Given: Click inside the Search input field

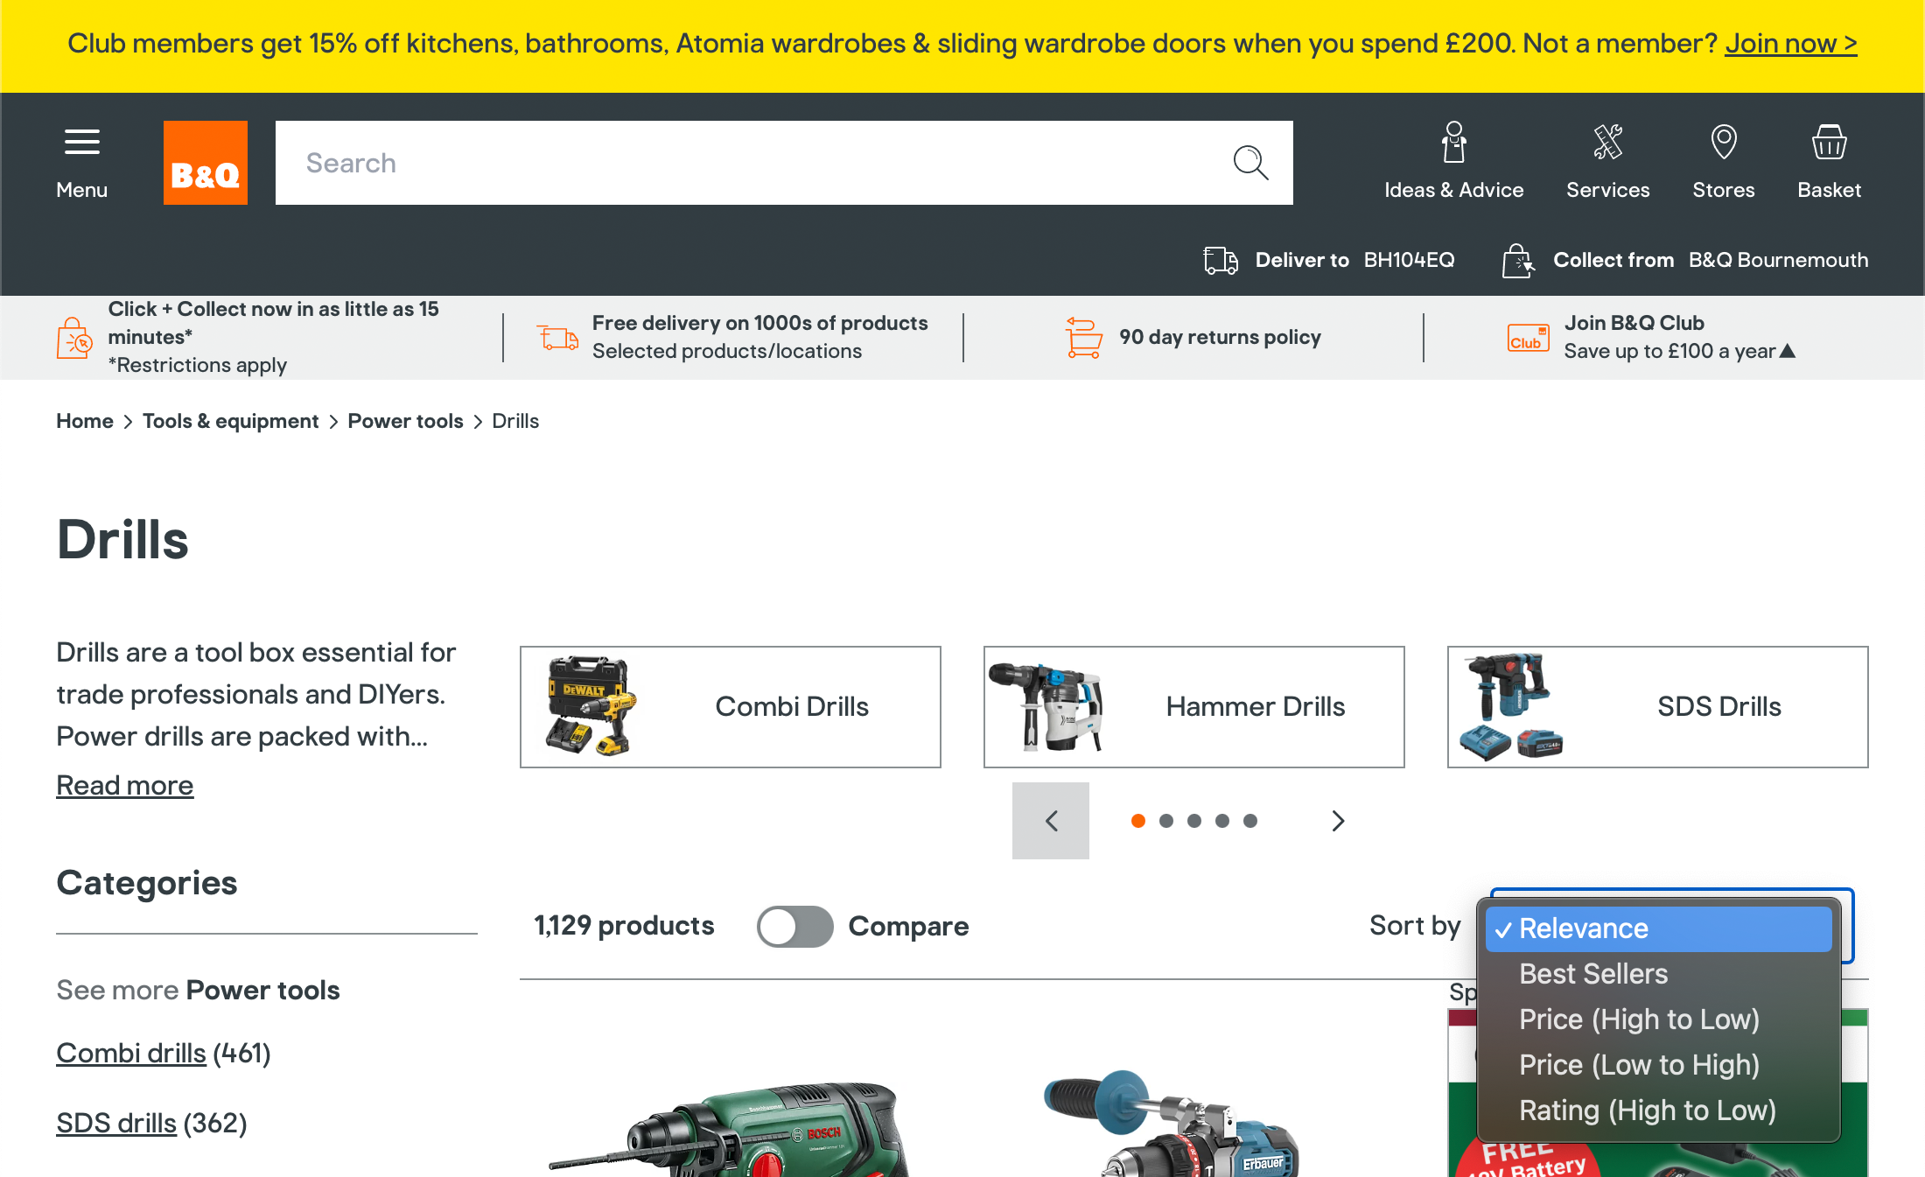Looking at the screenshot, I should pos(700,162).
